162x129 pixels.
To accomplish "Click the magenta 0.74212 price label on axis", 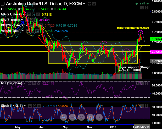I will pyautogui.click(x=156, y=51).
